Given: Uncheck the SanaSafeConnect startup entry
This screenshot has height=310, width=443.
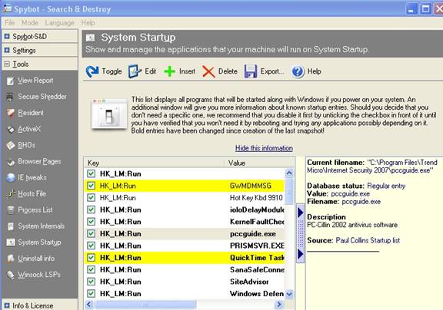Looking at the screenshot, I should [91, 269].
